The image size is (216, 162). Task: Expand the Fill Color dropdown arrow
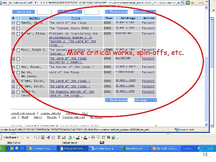click(x=74, y=137)
